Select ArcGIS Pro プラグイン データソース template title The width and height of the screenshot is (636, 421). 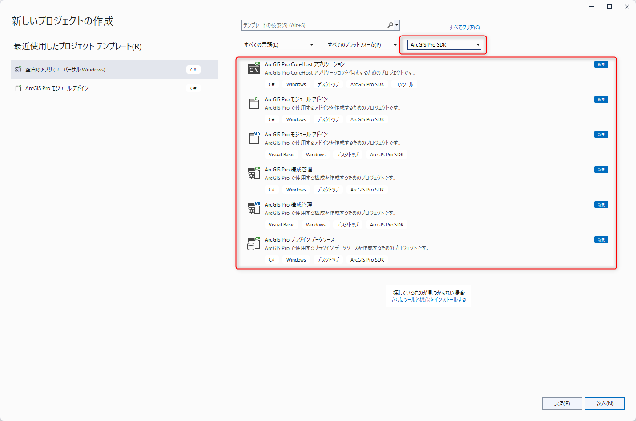(x=300, y=240)
